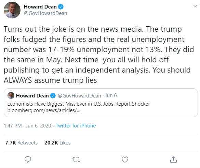Viewport: 200px width, 168px height.
Task: Click the Howard Dean name in quoted tweet
Action: click(x=32, y=96)
